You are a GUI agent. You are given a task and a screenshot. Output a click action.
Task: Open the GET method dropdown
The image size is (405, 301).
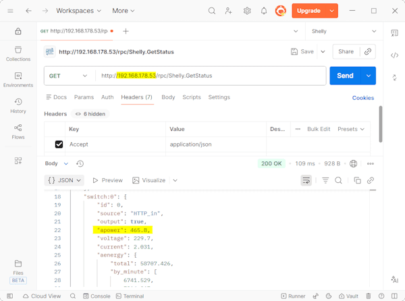click(x=70, y=76)
